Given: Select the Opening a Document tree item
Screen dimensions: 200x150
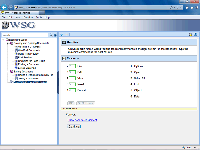Looking at the screenshot, I should (29, 47).
